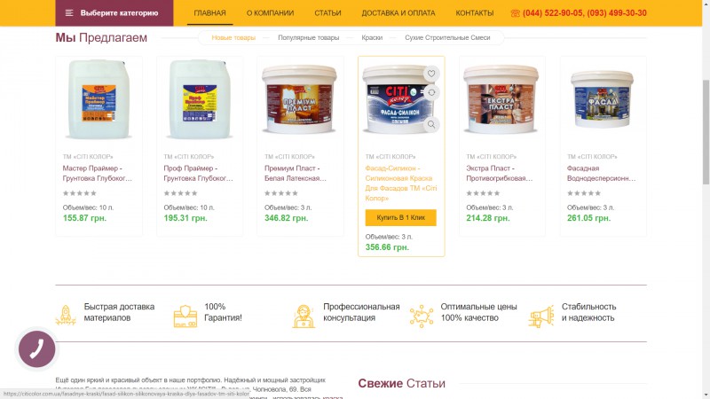The image size is (710, 399).
Task: Click Купить в 1 клик button
Action: coord(401,217)
